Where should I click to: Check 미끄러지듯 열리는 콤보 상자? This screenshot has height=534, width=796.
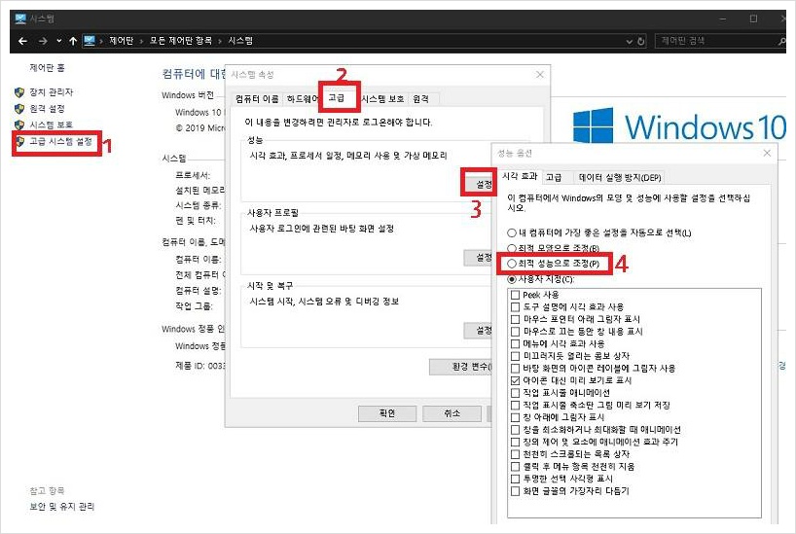tap(515, 356)
